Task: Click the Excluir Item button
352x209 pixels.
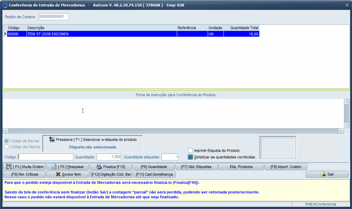Action: pyautogui.click(x=68, y=174)
